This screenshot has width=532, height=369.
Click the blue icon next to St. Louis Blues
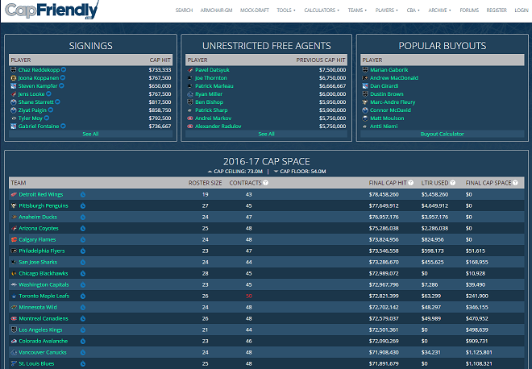click(83, 364)
